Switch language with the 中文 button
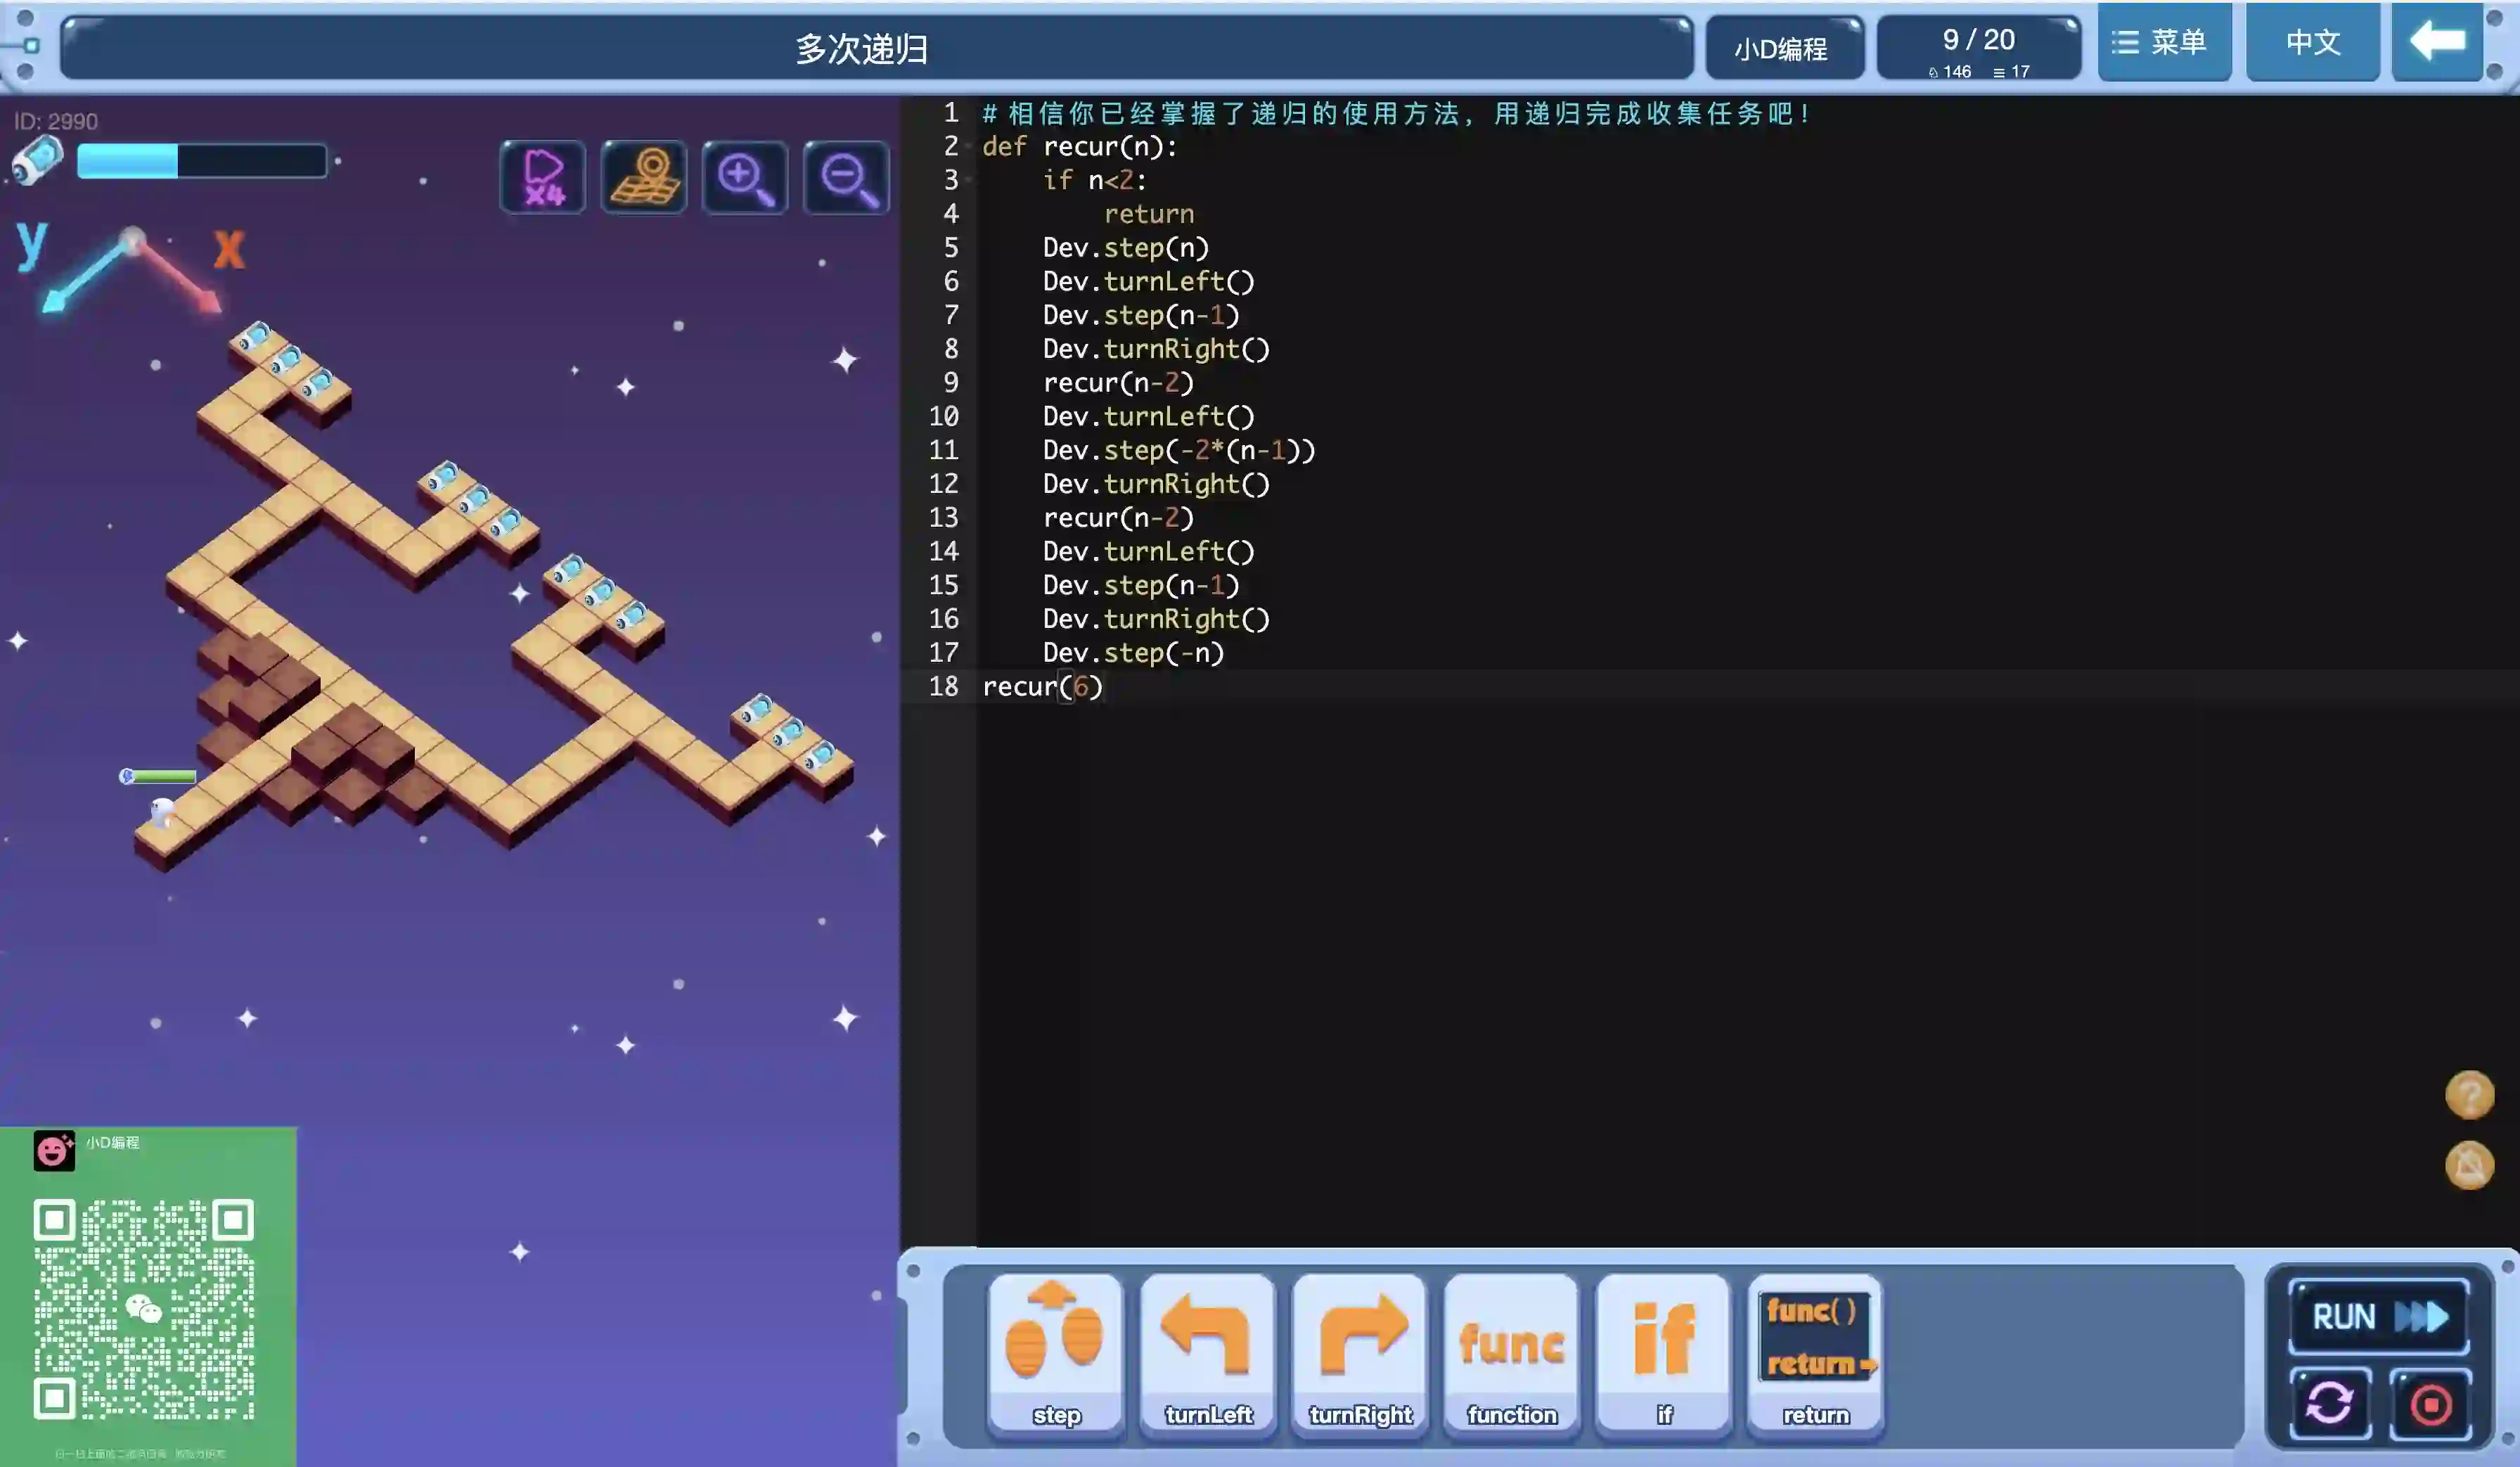Screen dimensions: 2520x1467 point(2312,42)
